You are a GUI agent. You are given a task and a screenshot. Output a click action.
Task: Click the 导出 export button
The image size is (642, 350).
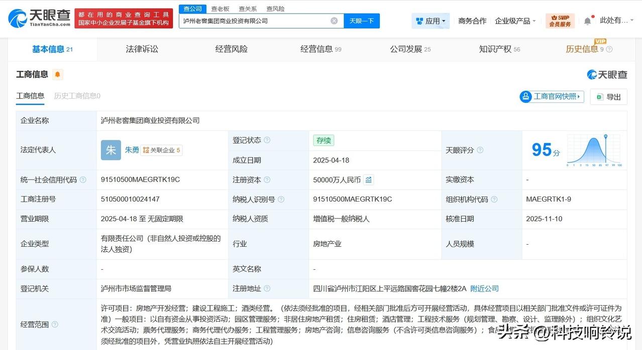(608, 97)
